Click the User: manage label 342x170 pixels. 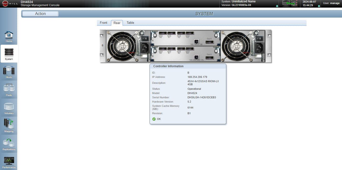[331, 3]
